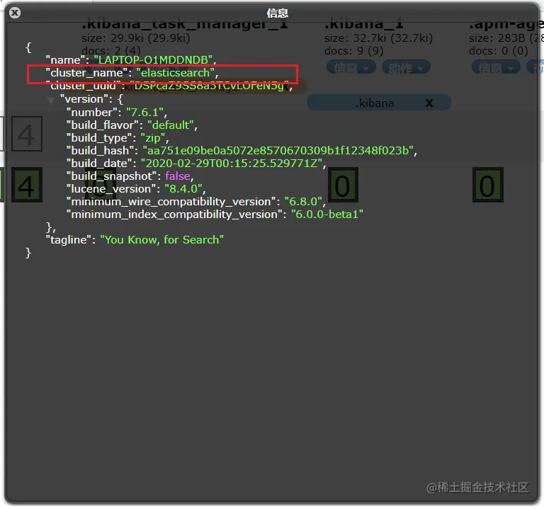
Task: Remove the .kibana alias with its X
Action: point(429,103)
